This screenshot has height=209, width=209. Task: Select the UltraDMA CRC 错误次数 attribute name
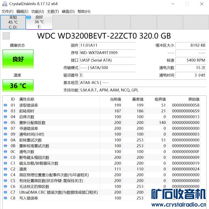(x=59, y=192)
